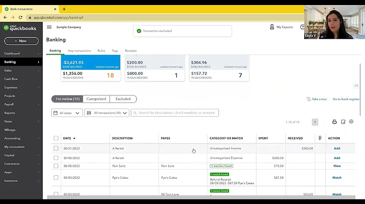Open Mileage in the sidebar

(10, 130)
